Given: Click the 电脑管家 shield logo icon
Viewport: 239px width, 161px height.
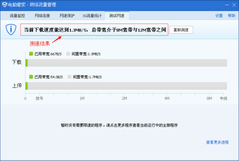Looking at the screenshot, I should point(4,5).
